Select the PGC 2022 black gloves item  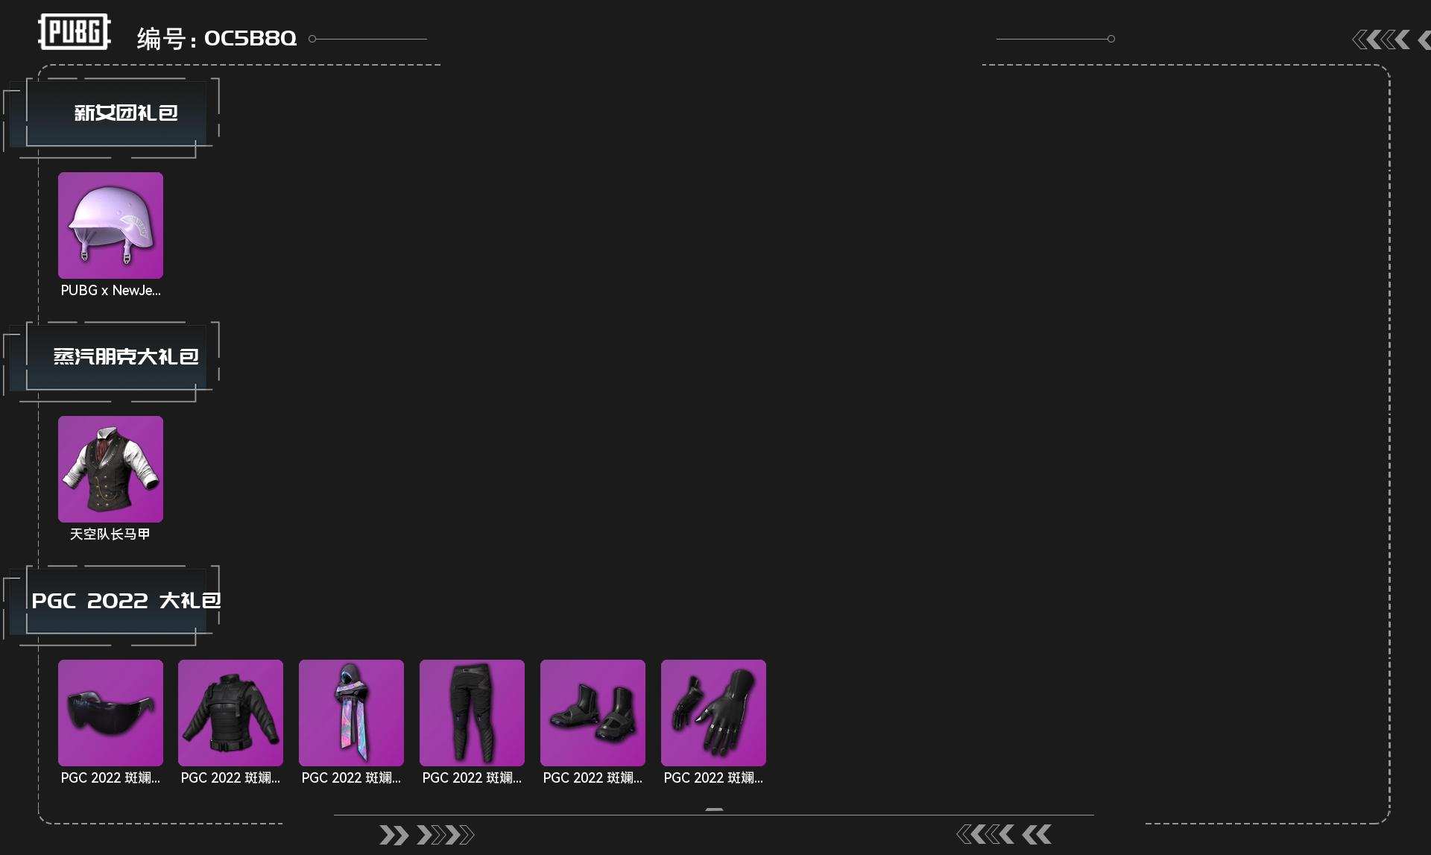tap(713, 713)
